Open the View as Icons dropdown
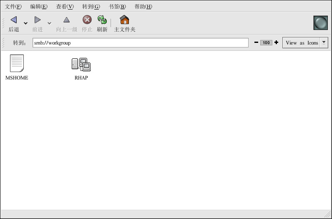Screen dimensions: 332x219 coord(305,43)
